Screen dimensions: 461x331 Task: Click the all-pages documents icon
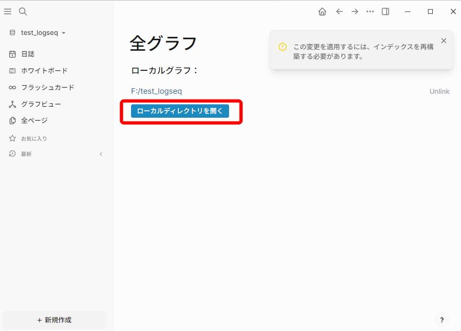click(12, 121)
